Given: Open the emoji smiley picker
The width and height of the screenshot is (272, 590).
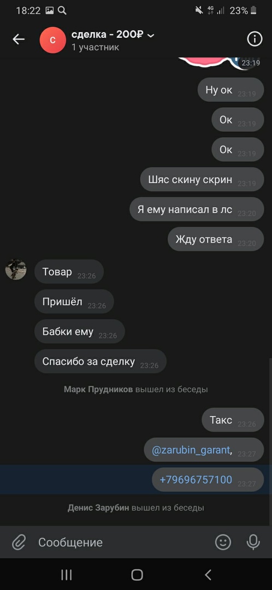Looking at the screenshot, I should [223, 542].
